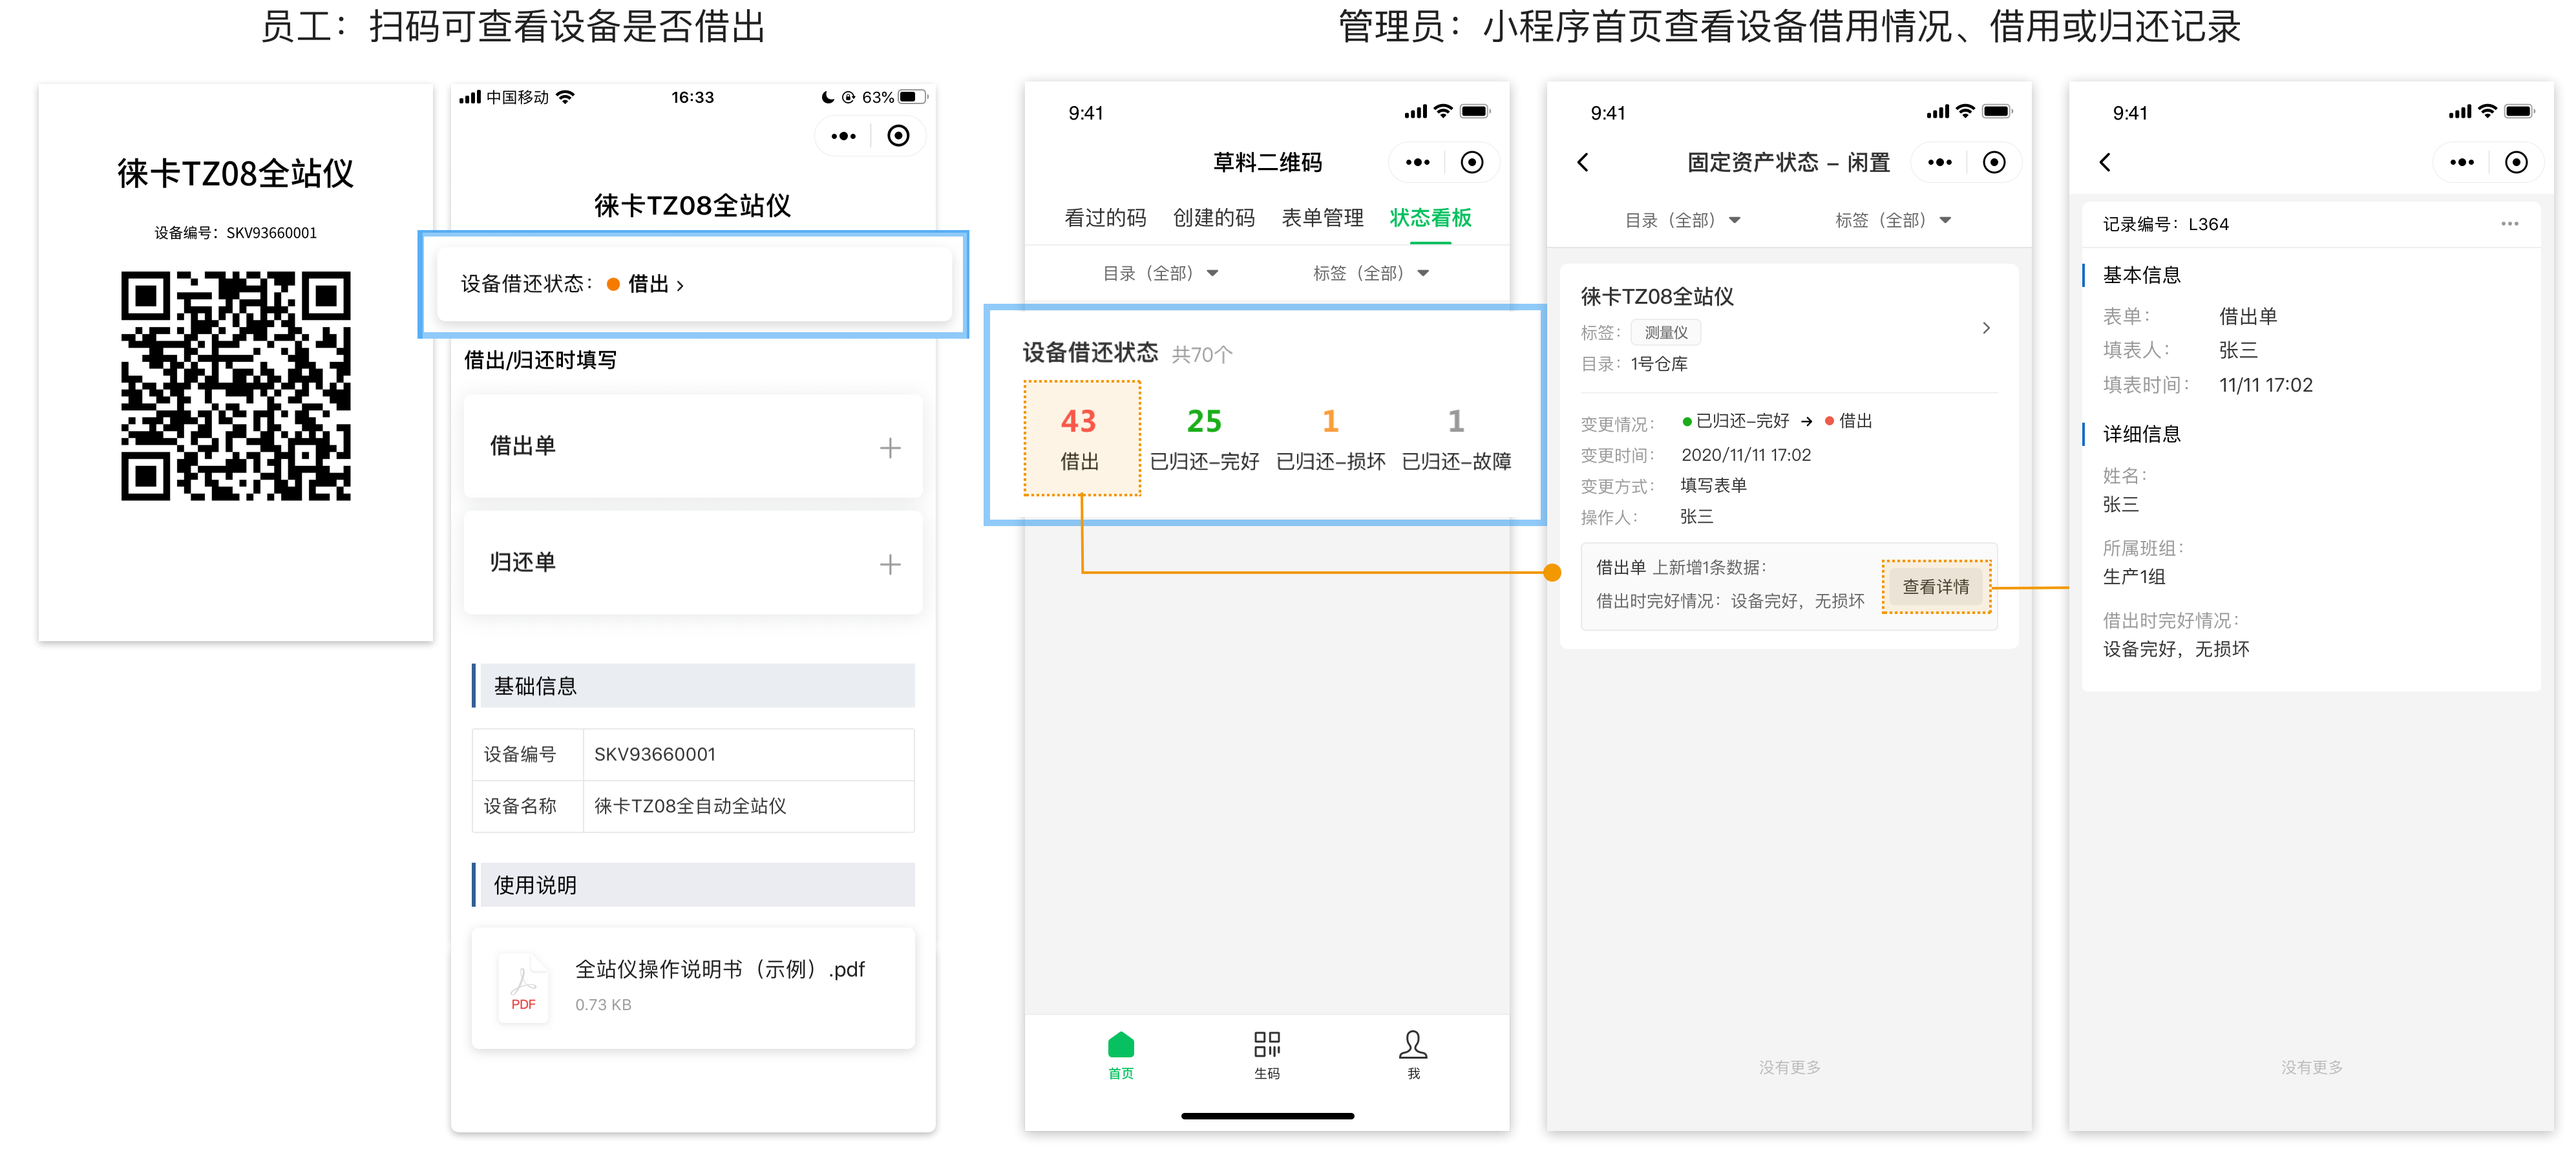This screenshot has height=1153, width=2576.
Task: Tap 变更方式 填写表单 value
Action: click(1713, 486)
